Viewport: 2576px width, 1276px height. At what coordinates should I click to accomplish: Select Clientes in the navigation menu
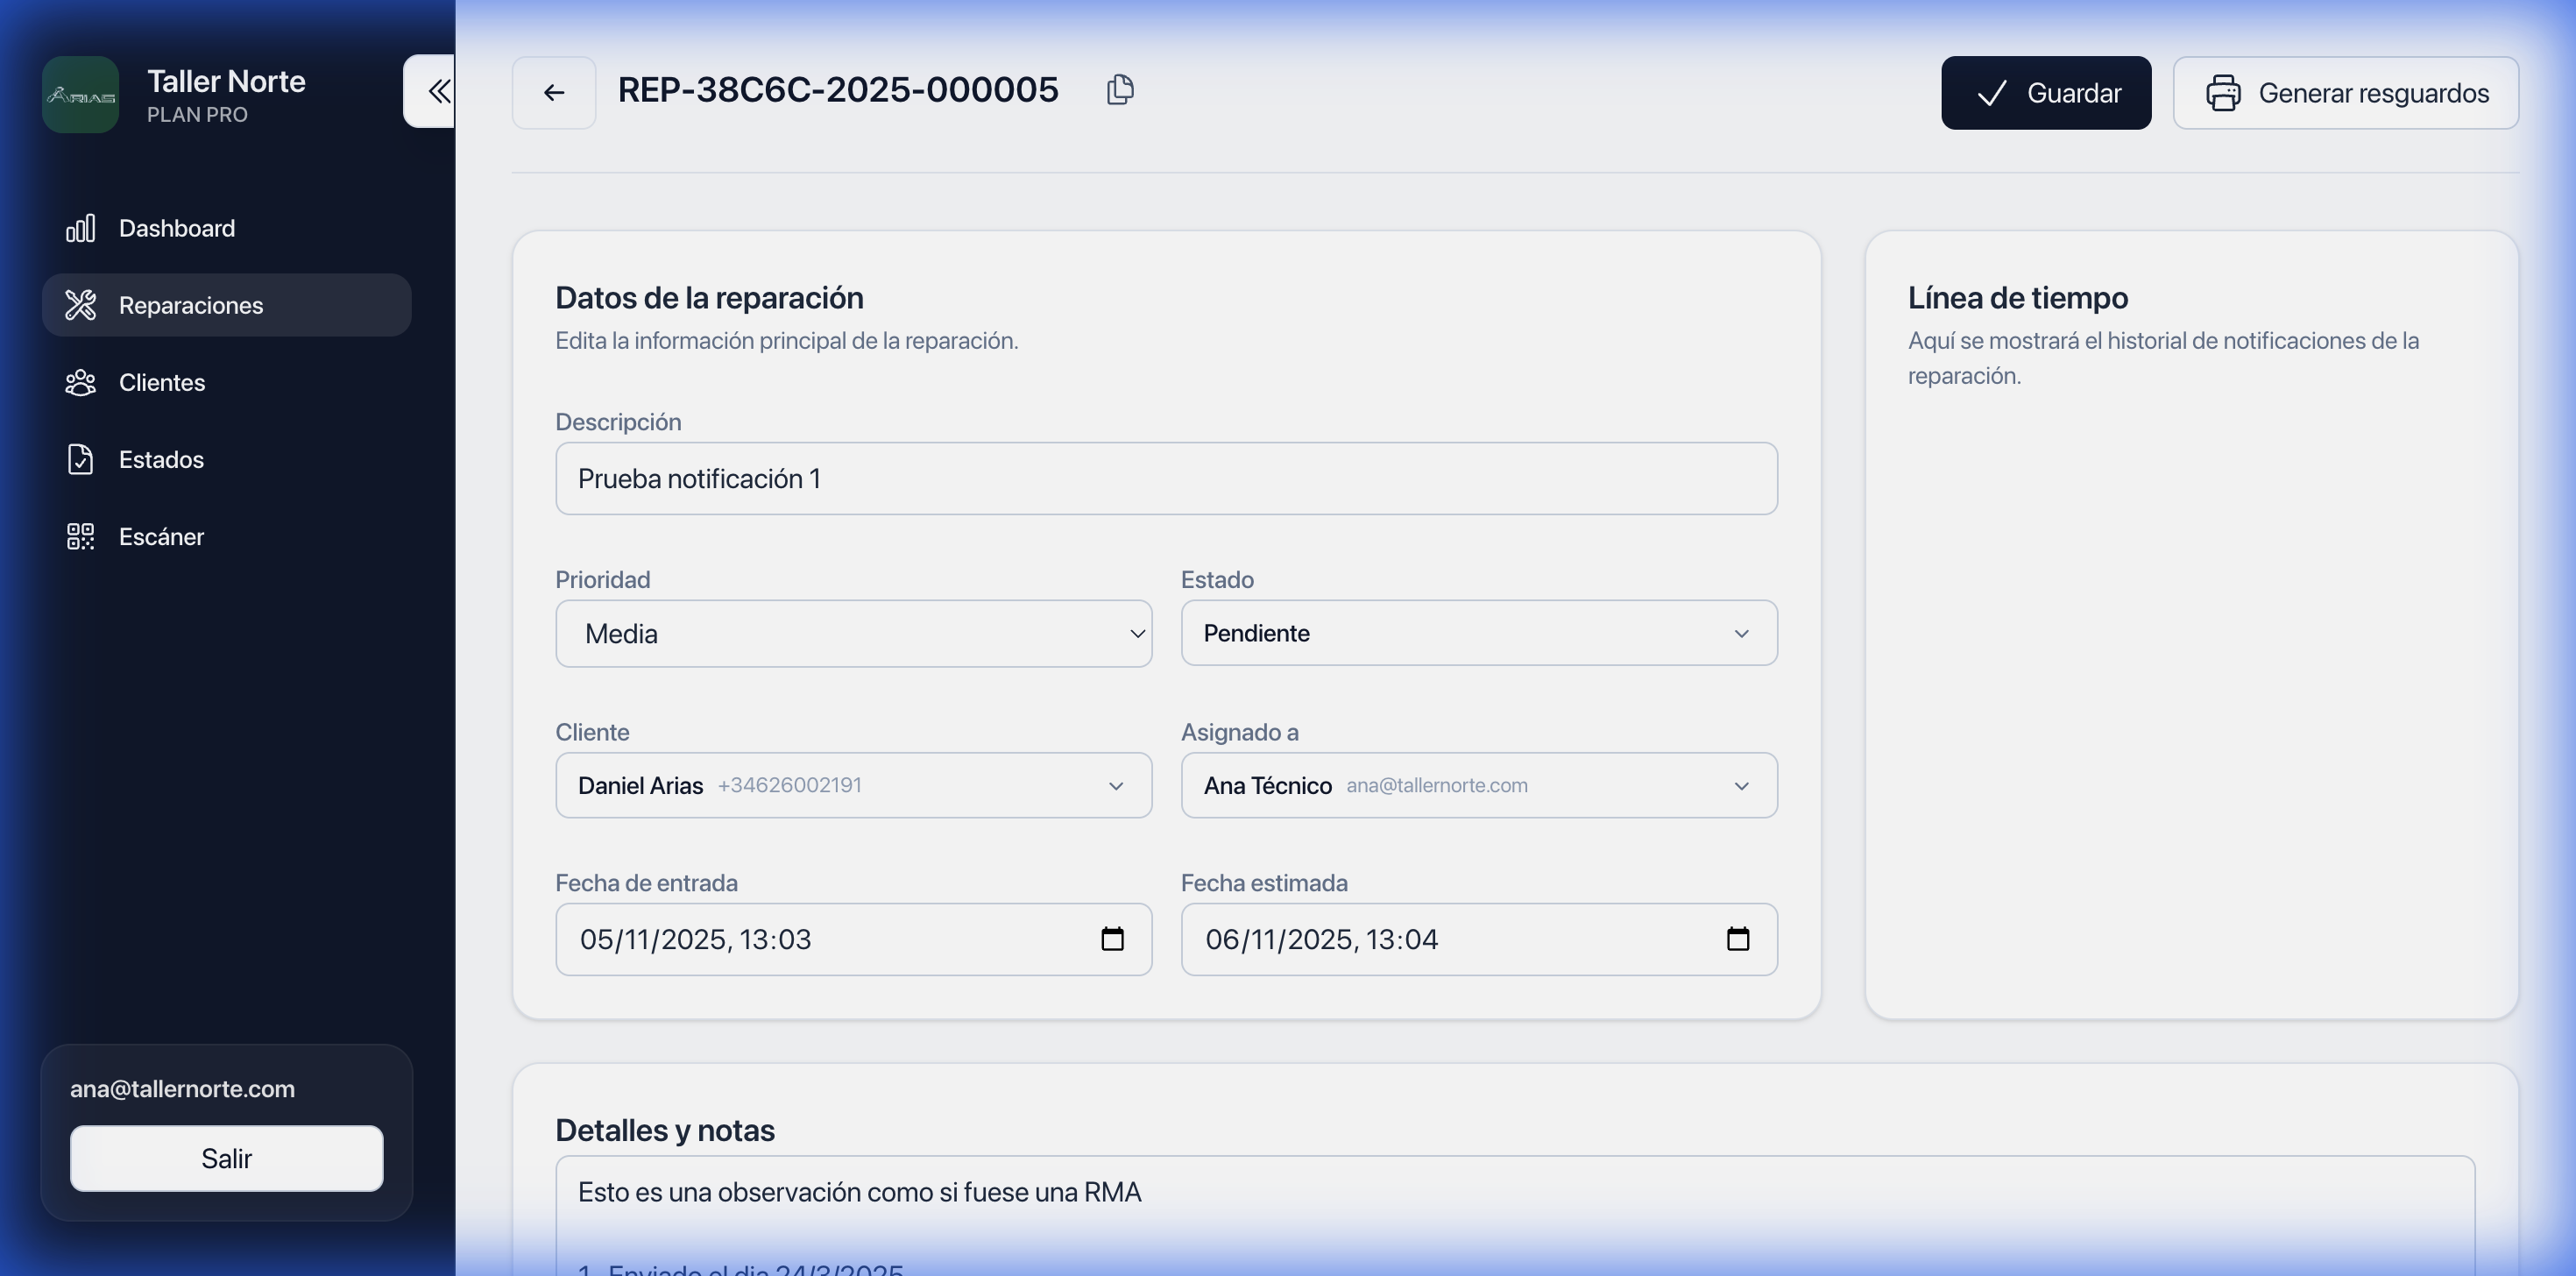pos(162,382)
